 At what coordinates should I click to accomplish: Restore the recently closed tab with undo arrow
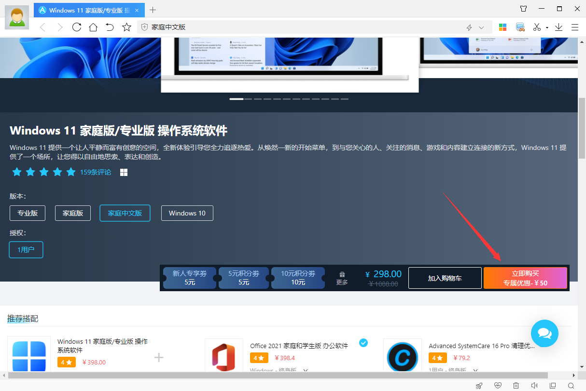point(110,27)
